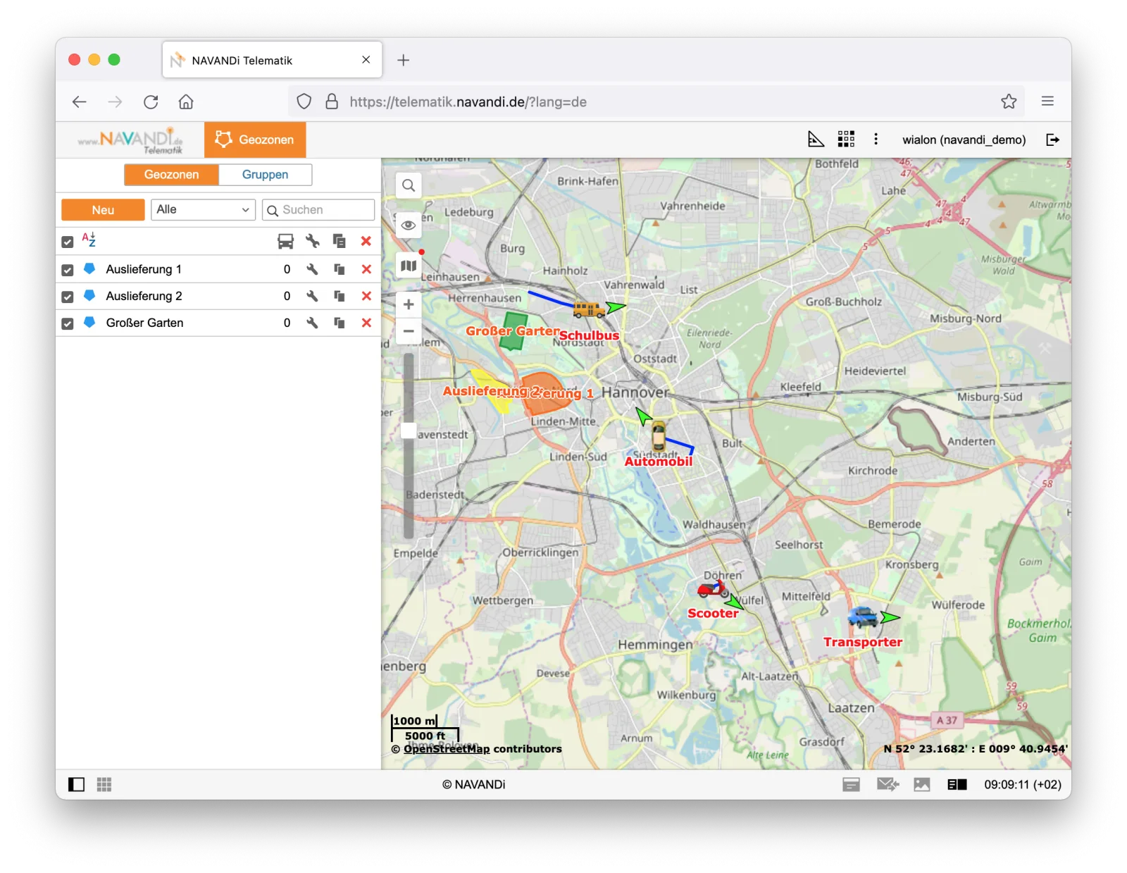Viewport: 1127px width, 873px height.
Task: Delete all selected geofences via header X
Action: pyautogui.click(x=366, y=241)
